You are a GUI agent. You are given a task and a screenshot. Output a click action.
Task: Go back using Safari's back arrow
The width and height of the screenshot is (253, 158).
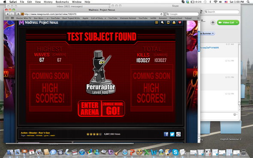pyautogui.click(x=8, y=14)
